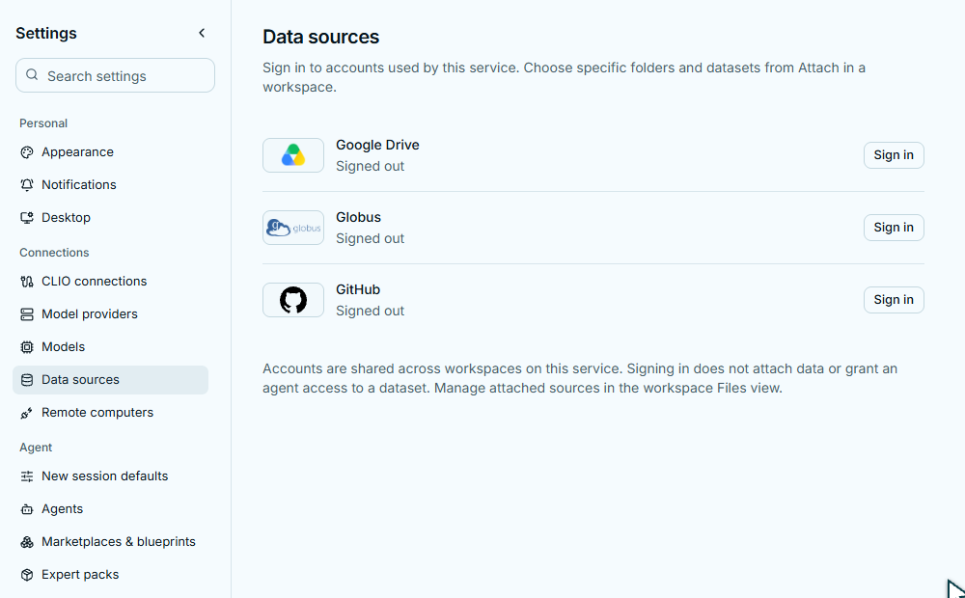Click the Appearance palette icon
Viewport: 965px width, 598px height.
pyautogui.click(x=27, y=152)
